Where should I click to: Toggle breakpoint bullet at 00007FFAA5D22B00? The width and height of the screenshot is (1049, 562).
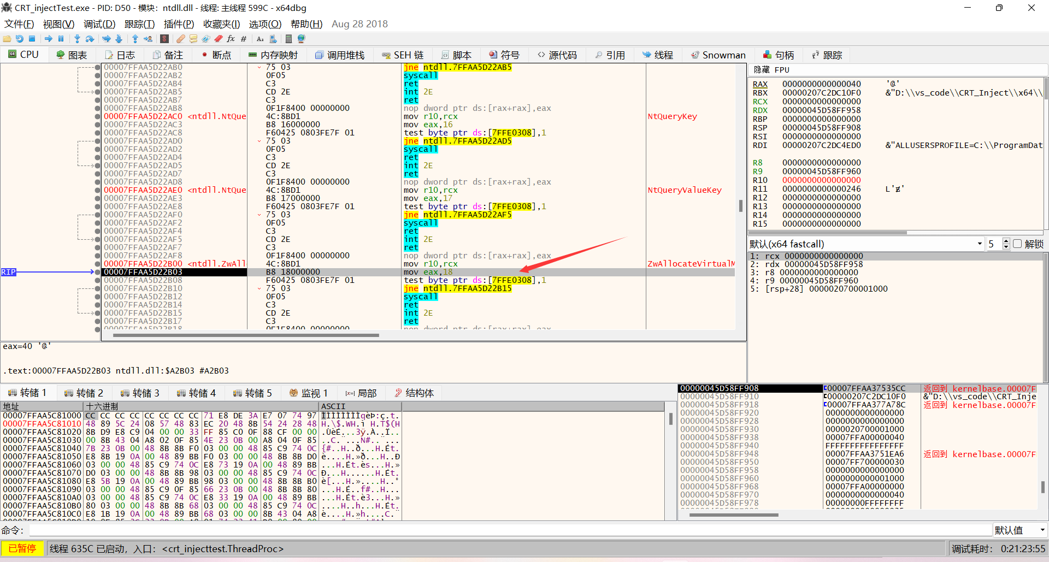(98, 264)
